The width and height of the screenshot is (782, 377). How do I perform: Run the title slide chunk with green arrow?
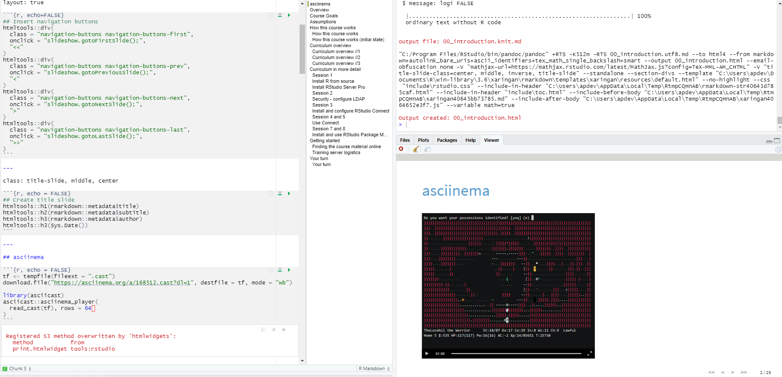[289, 194]
